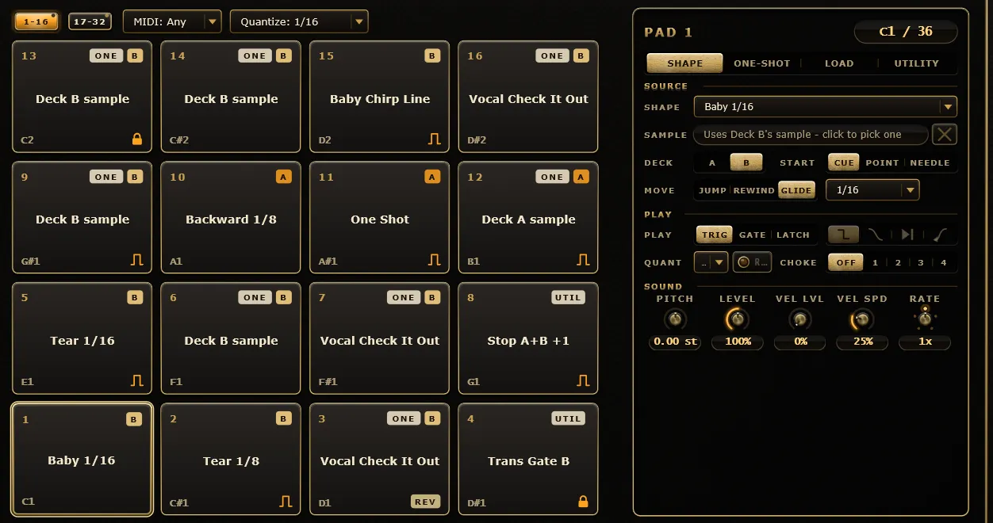Click the sample picker field for Deck B's sample
The image size is (993, 523).
pyautogui.click(x=810, y=134)
